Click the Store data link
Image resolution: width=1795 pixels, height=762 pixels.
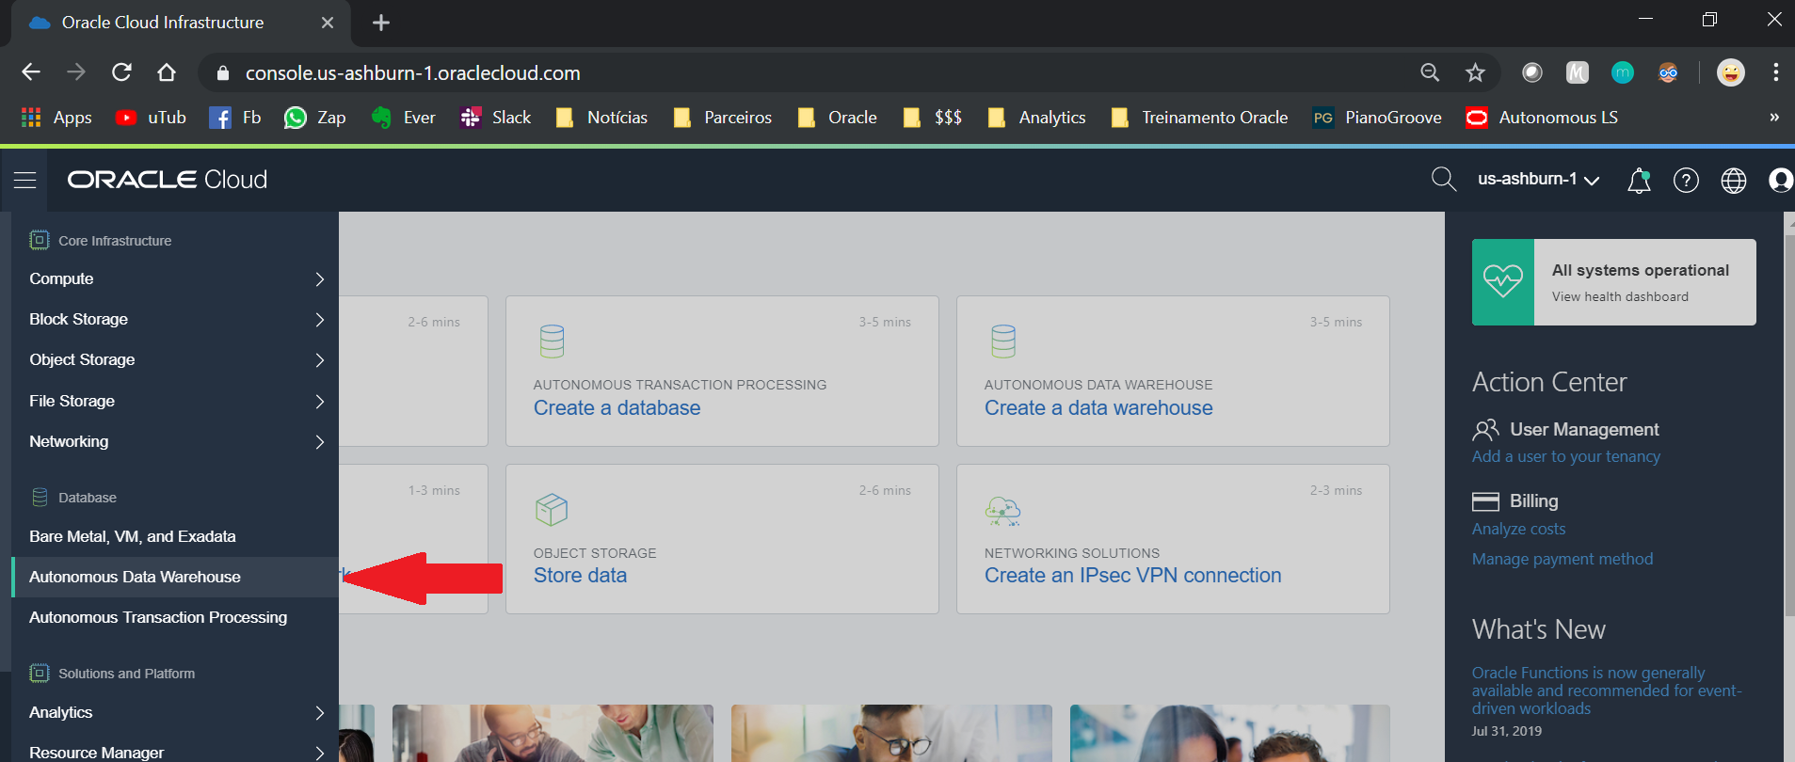580,576
